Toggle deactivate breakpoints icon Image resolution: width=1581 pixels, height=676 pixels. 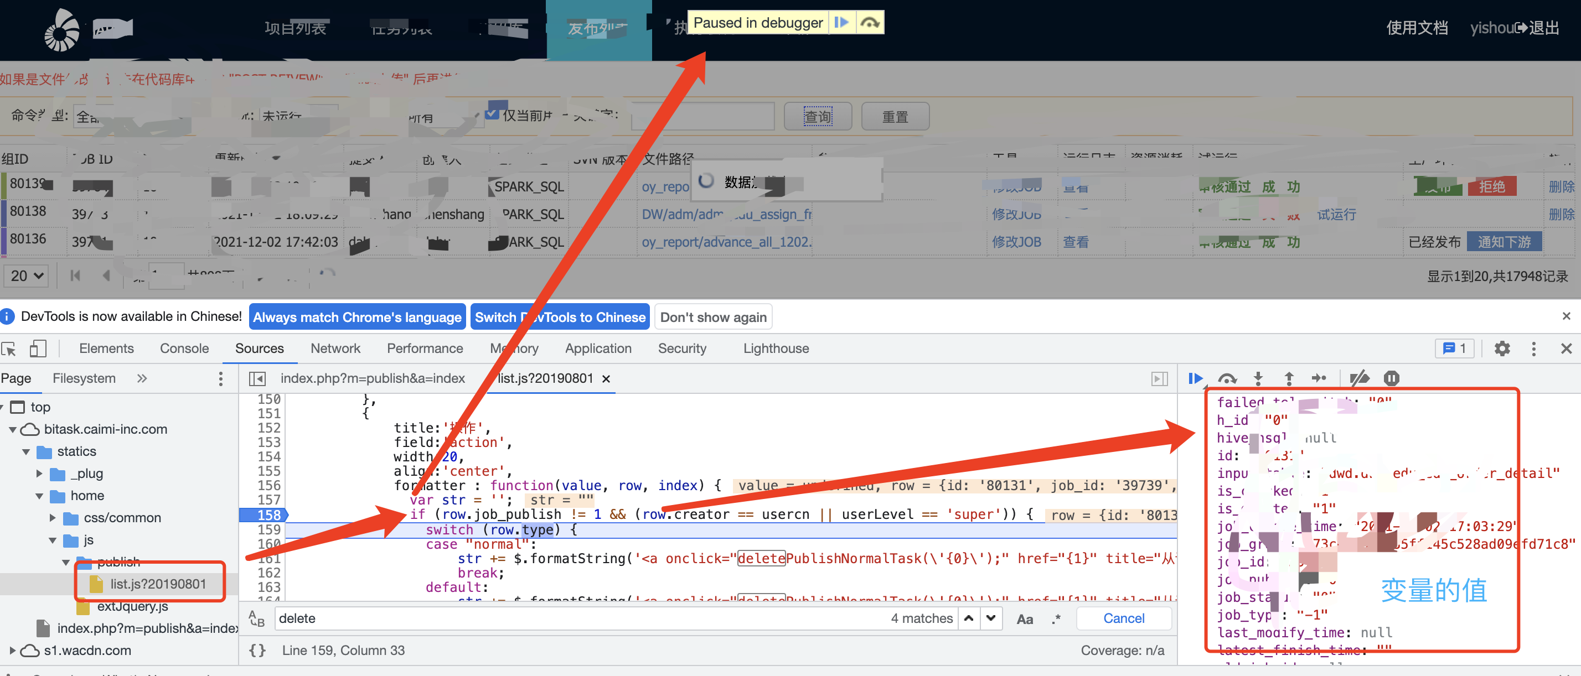pyautogui.click(x=1359, y=378)
